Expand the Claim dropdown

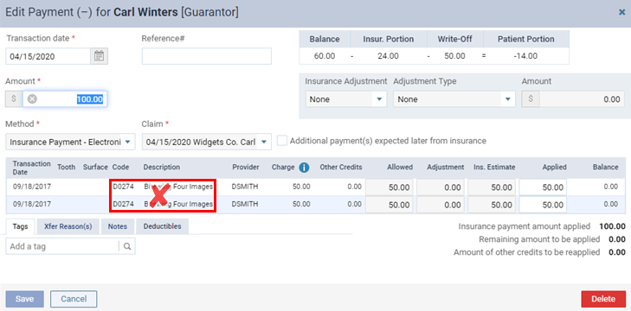click(207, 142)
